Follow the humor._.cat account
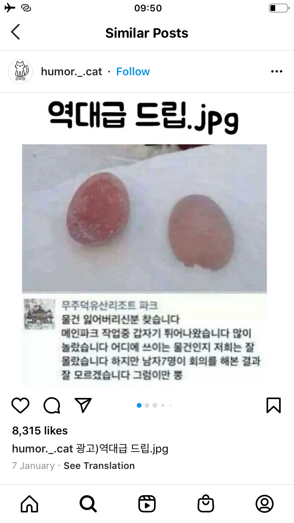The height and width of the screenshot is (523, 294). [133, 72]
